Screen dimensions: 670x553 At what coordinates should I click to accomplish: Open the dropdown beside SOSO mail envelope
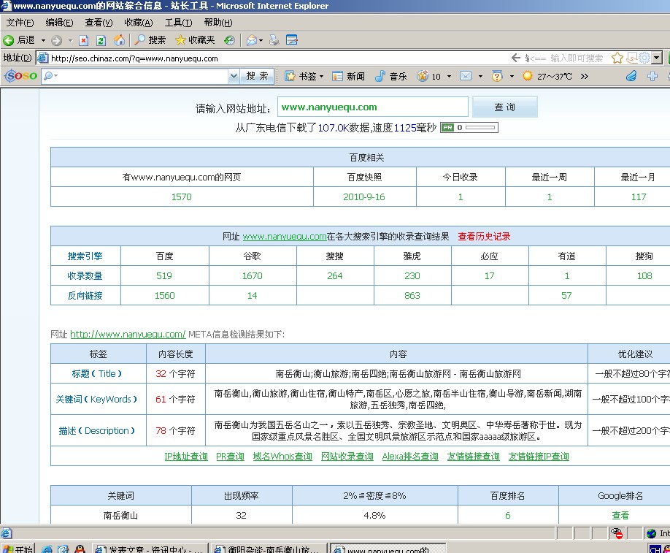tap(480, 77)
